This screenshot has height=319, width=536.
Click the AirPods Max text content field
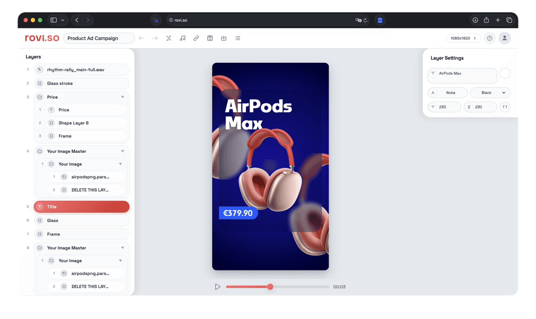tap(462, 76)
